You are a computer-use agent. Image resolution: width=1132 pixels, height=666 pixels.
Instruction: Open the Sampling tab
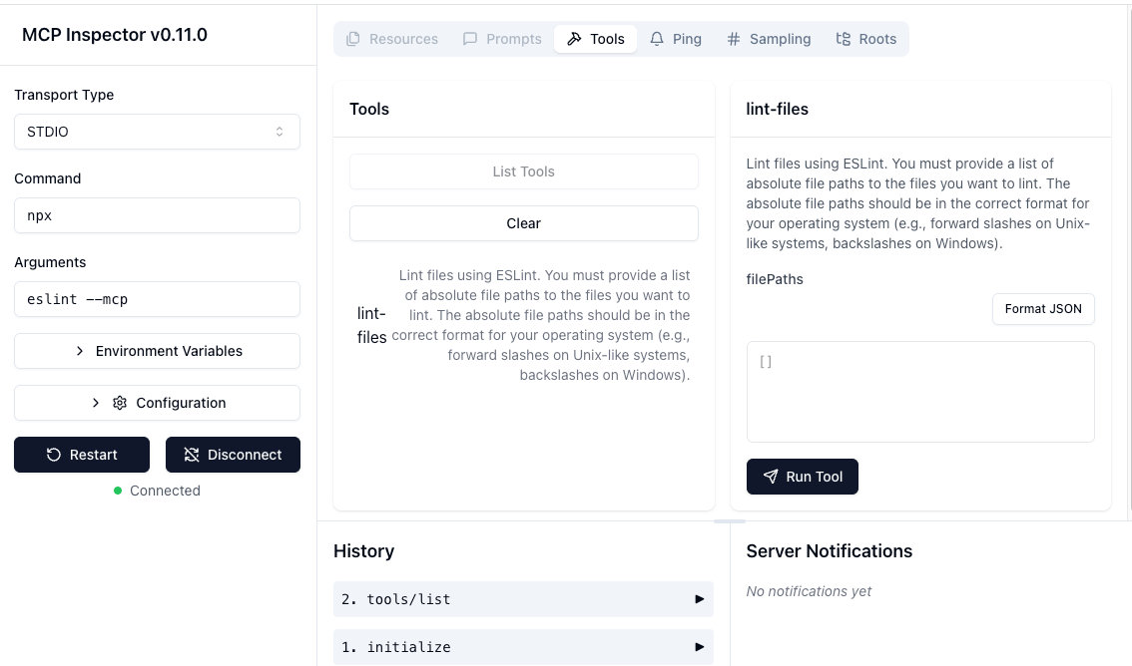[x=769, y=39]
